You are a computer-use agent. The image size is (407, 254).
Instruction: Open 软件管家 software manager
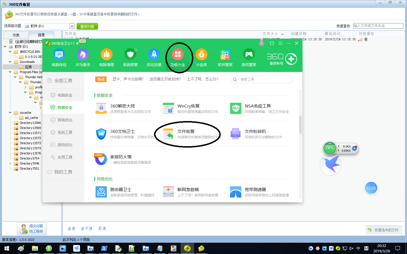(225, 58)
